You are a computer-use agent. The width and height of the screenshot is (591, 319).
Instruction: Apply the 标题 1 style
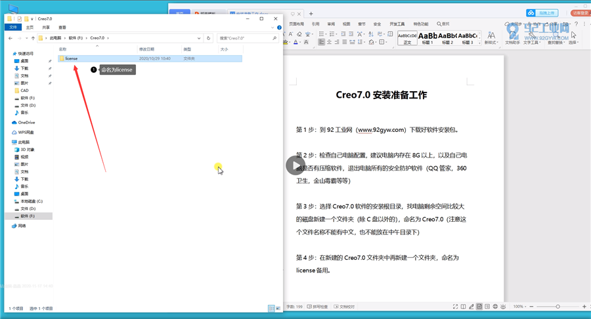(x=427, y=38)
